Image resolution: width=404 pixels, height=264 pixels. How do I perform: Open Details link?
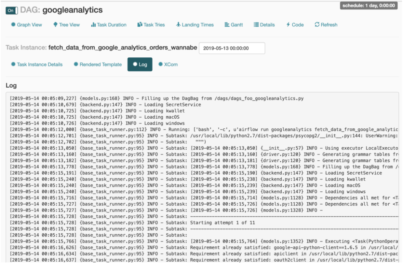[x=264, y=25]
